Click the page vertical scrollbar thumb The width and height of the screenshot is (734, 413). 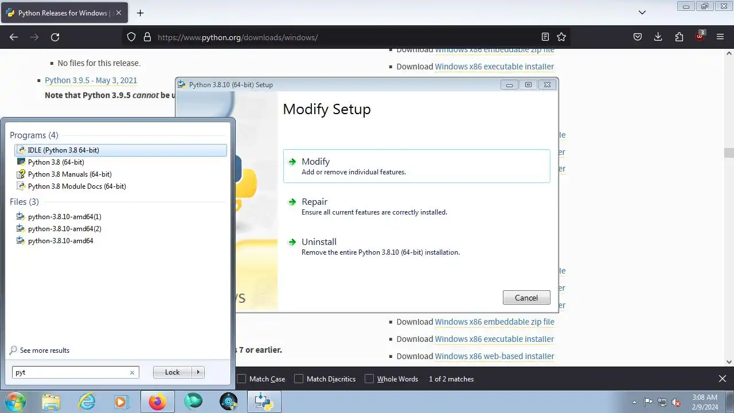[x=729, y=153]
